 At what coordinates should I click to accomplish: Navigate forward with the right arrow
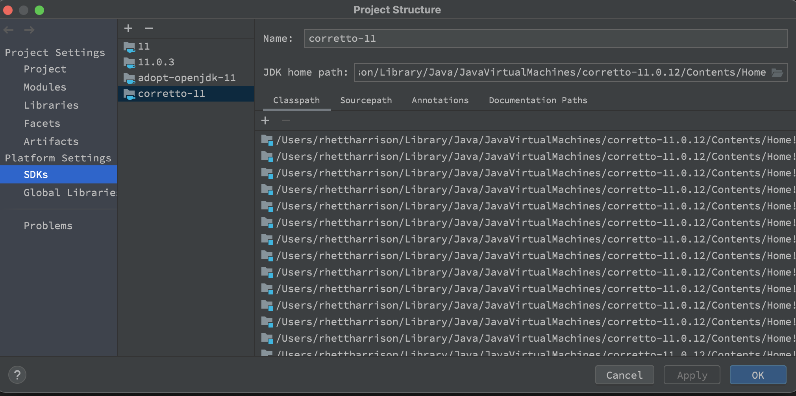pyautogui.click(x=30, y=30)
